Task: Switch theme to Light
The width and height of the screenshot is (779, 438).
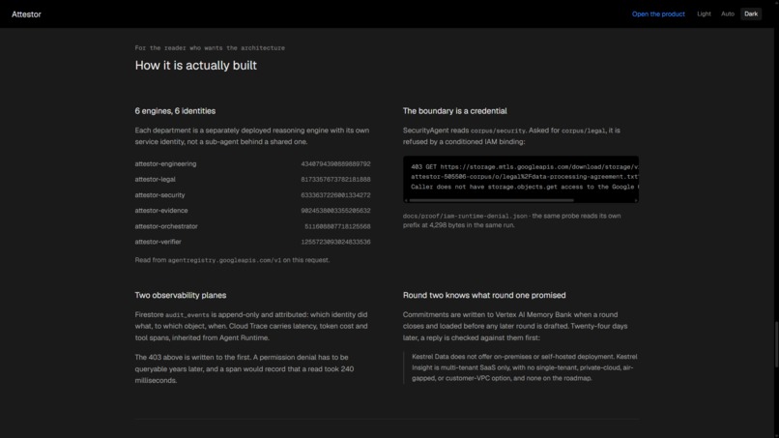Action: [x=704, y=14]
